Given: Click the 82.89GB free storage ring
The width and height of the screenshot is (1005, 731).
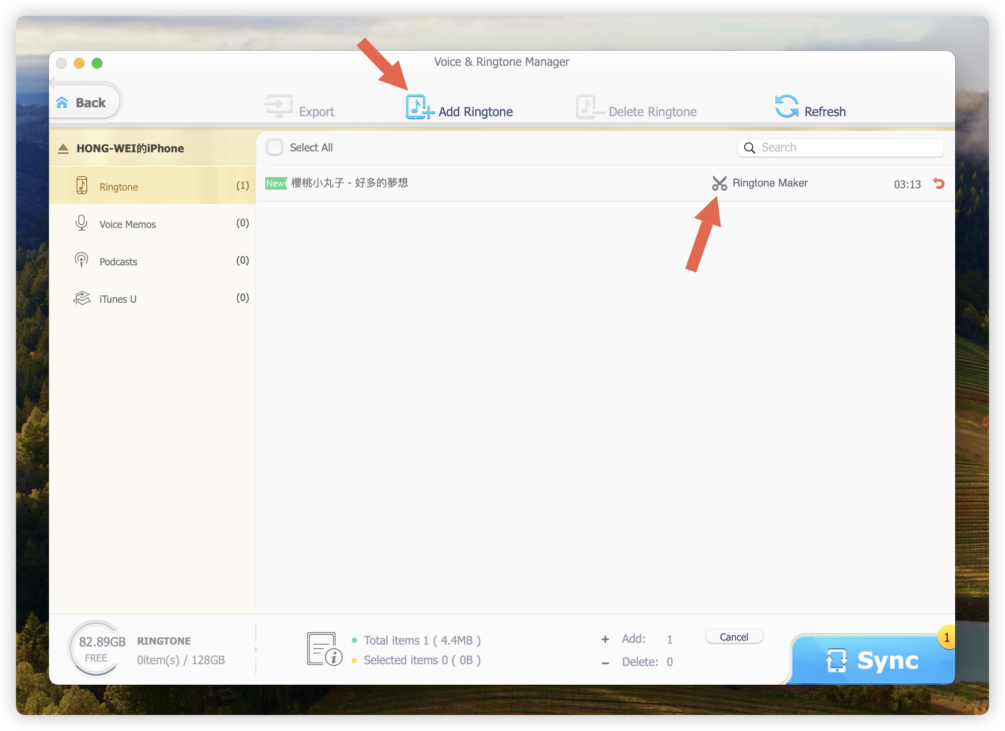Looking at the screenshot, I should (95, 649).
